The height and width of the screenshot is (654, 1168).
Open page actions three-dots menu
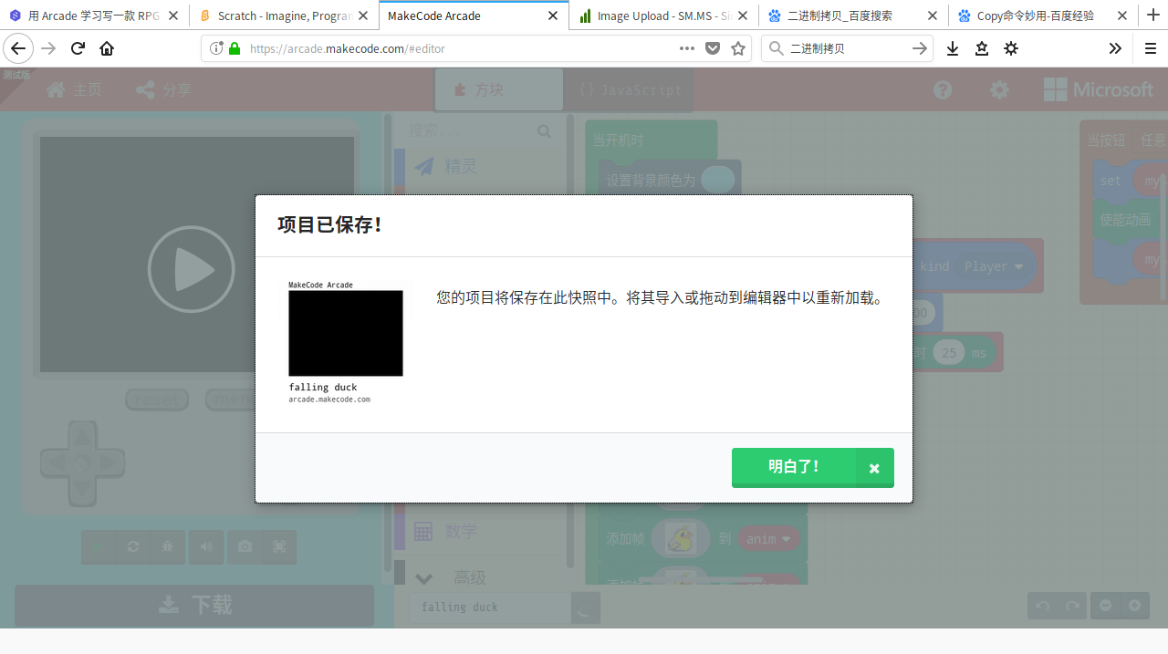687,48
